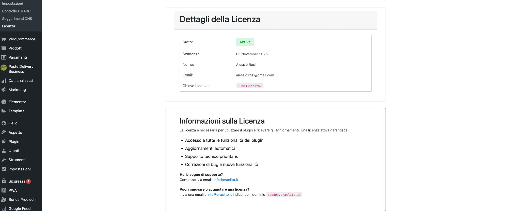This screenshot has width=508, height=211.
Task: Click info@eraclito.it link in renewal sentence
Action: (x=219, y=195)
